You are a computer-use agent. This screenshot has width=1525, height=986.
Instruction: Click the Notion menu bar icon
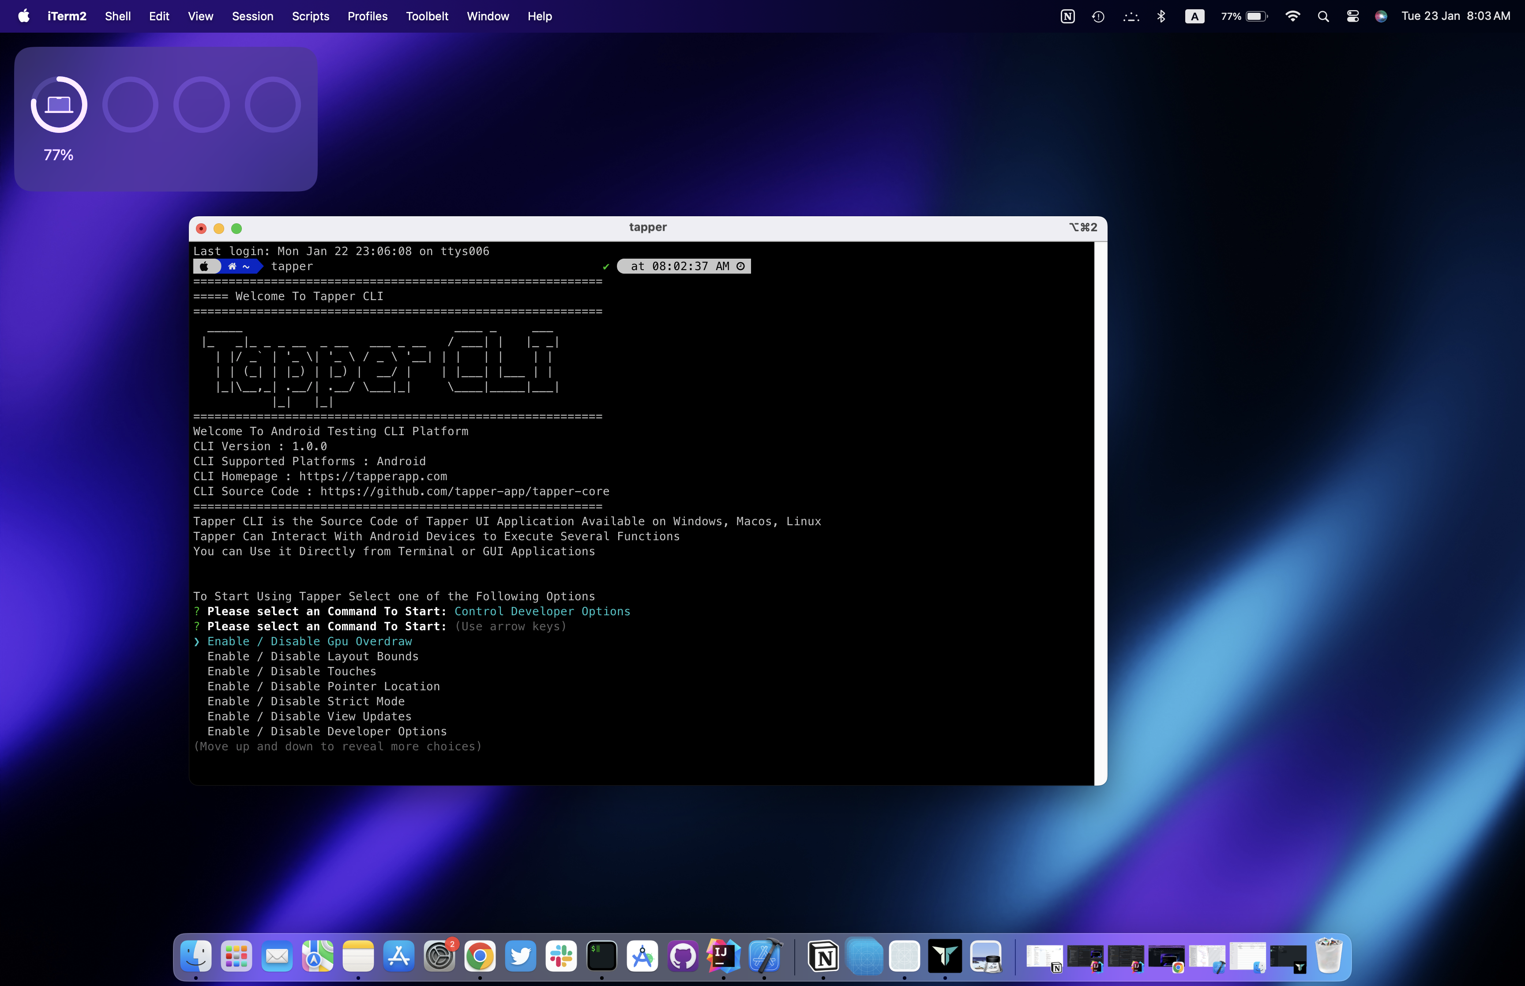[x=1067, y=16]
